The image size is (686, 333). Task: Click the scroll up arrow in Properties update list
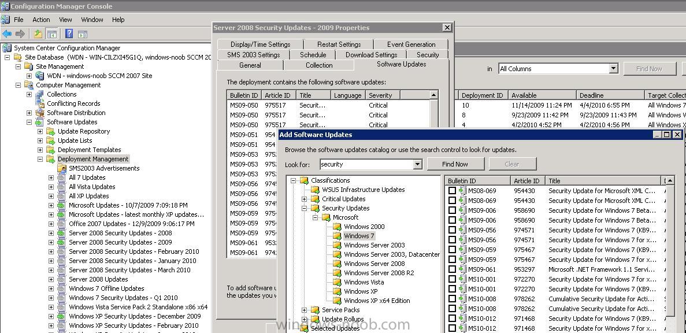click(433, 95)
